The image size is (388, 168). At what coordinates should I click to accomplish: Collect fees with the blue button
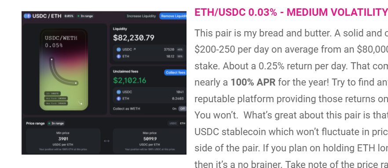[175, 72]
